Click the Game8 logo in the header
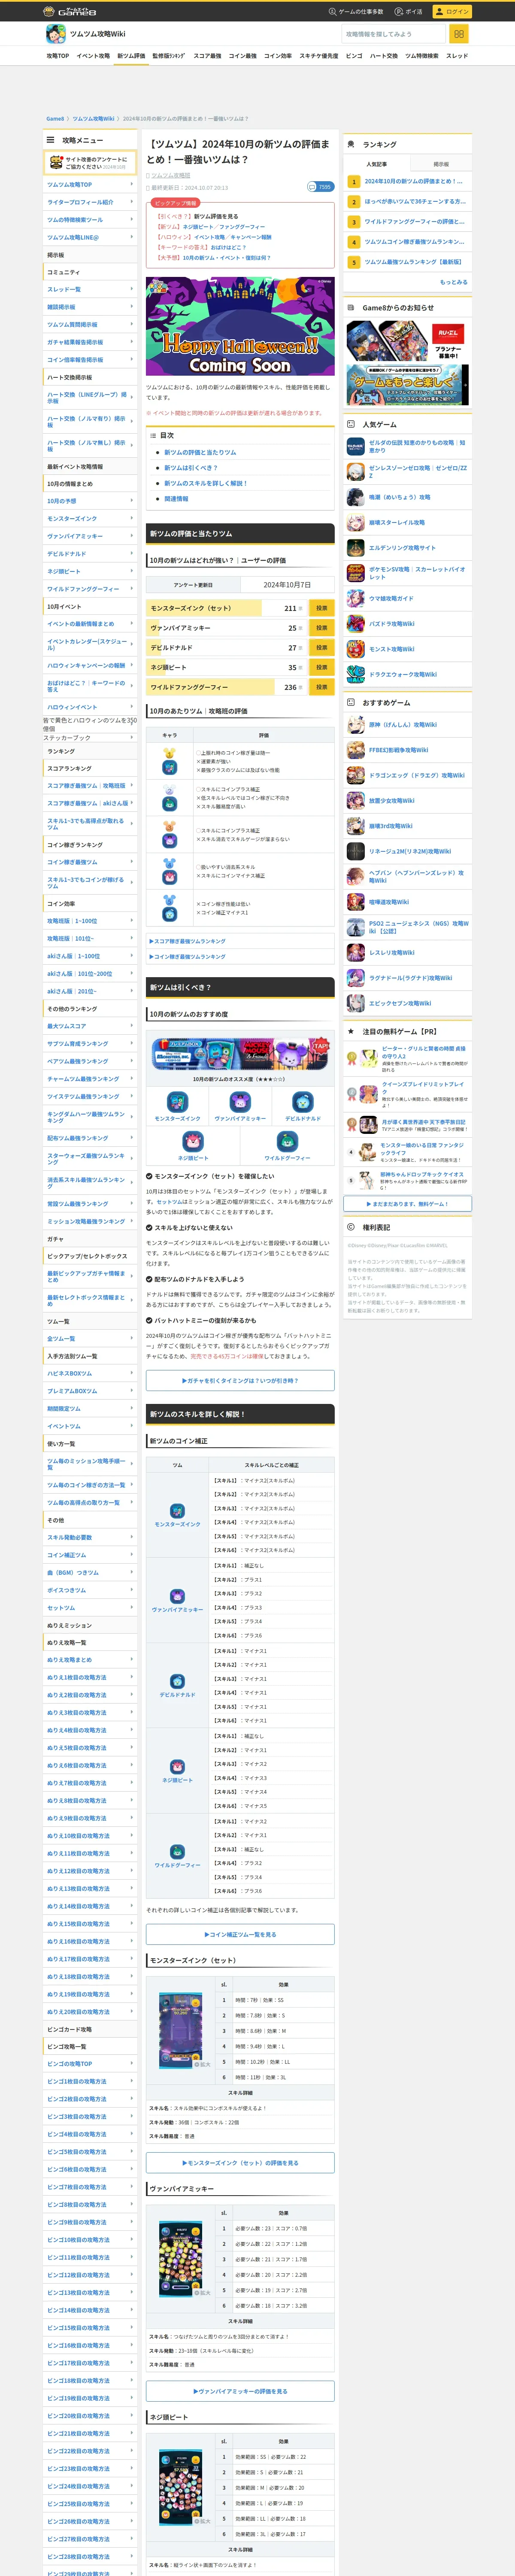Viewport: 515px width, 2576px height. 70,11
